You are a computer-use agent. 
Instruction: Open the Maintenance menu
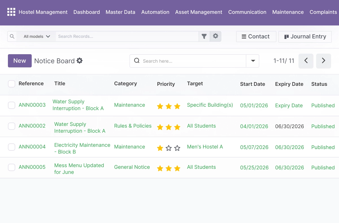(288, 12)
